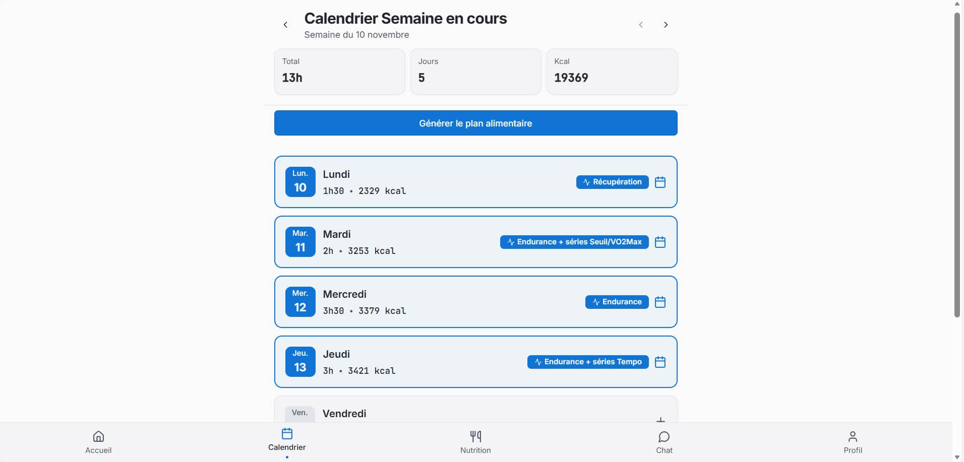The image size is (964, 462).
Task: Open calendar icon on Lundi card
Action: [660, 182]
